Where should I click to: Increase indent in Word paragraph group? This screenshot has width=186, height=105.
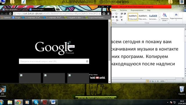[125, 14]
